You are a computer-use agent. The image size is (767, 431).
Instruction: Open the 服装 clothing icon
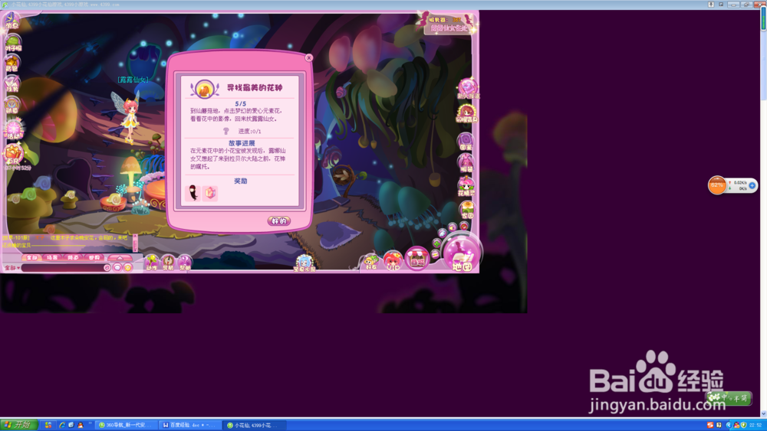click(x=466, y=163)
